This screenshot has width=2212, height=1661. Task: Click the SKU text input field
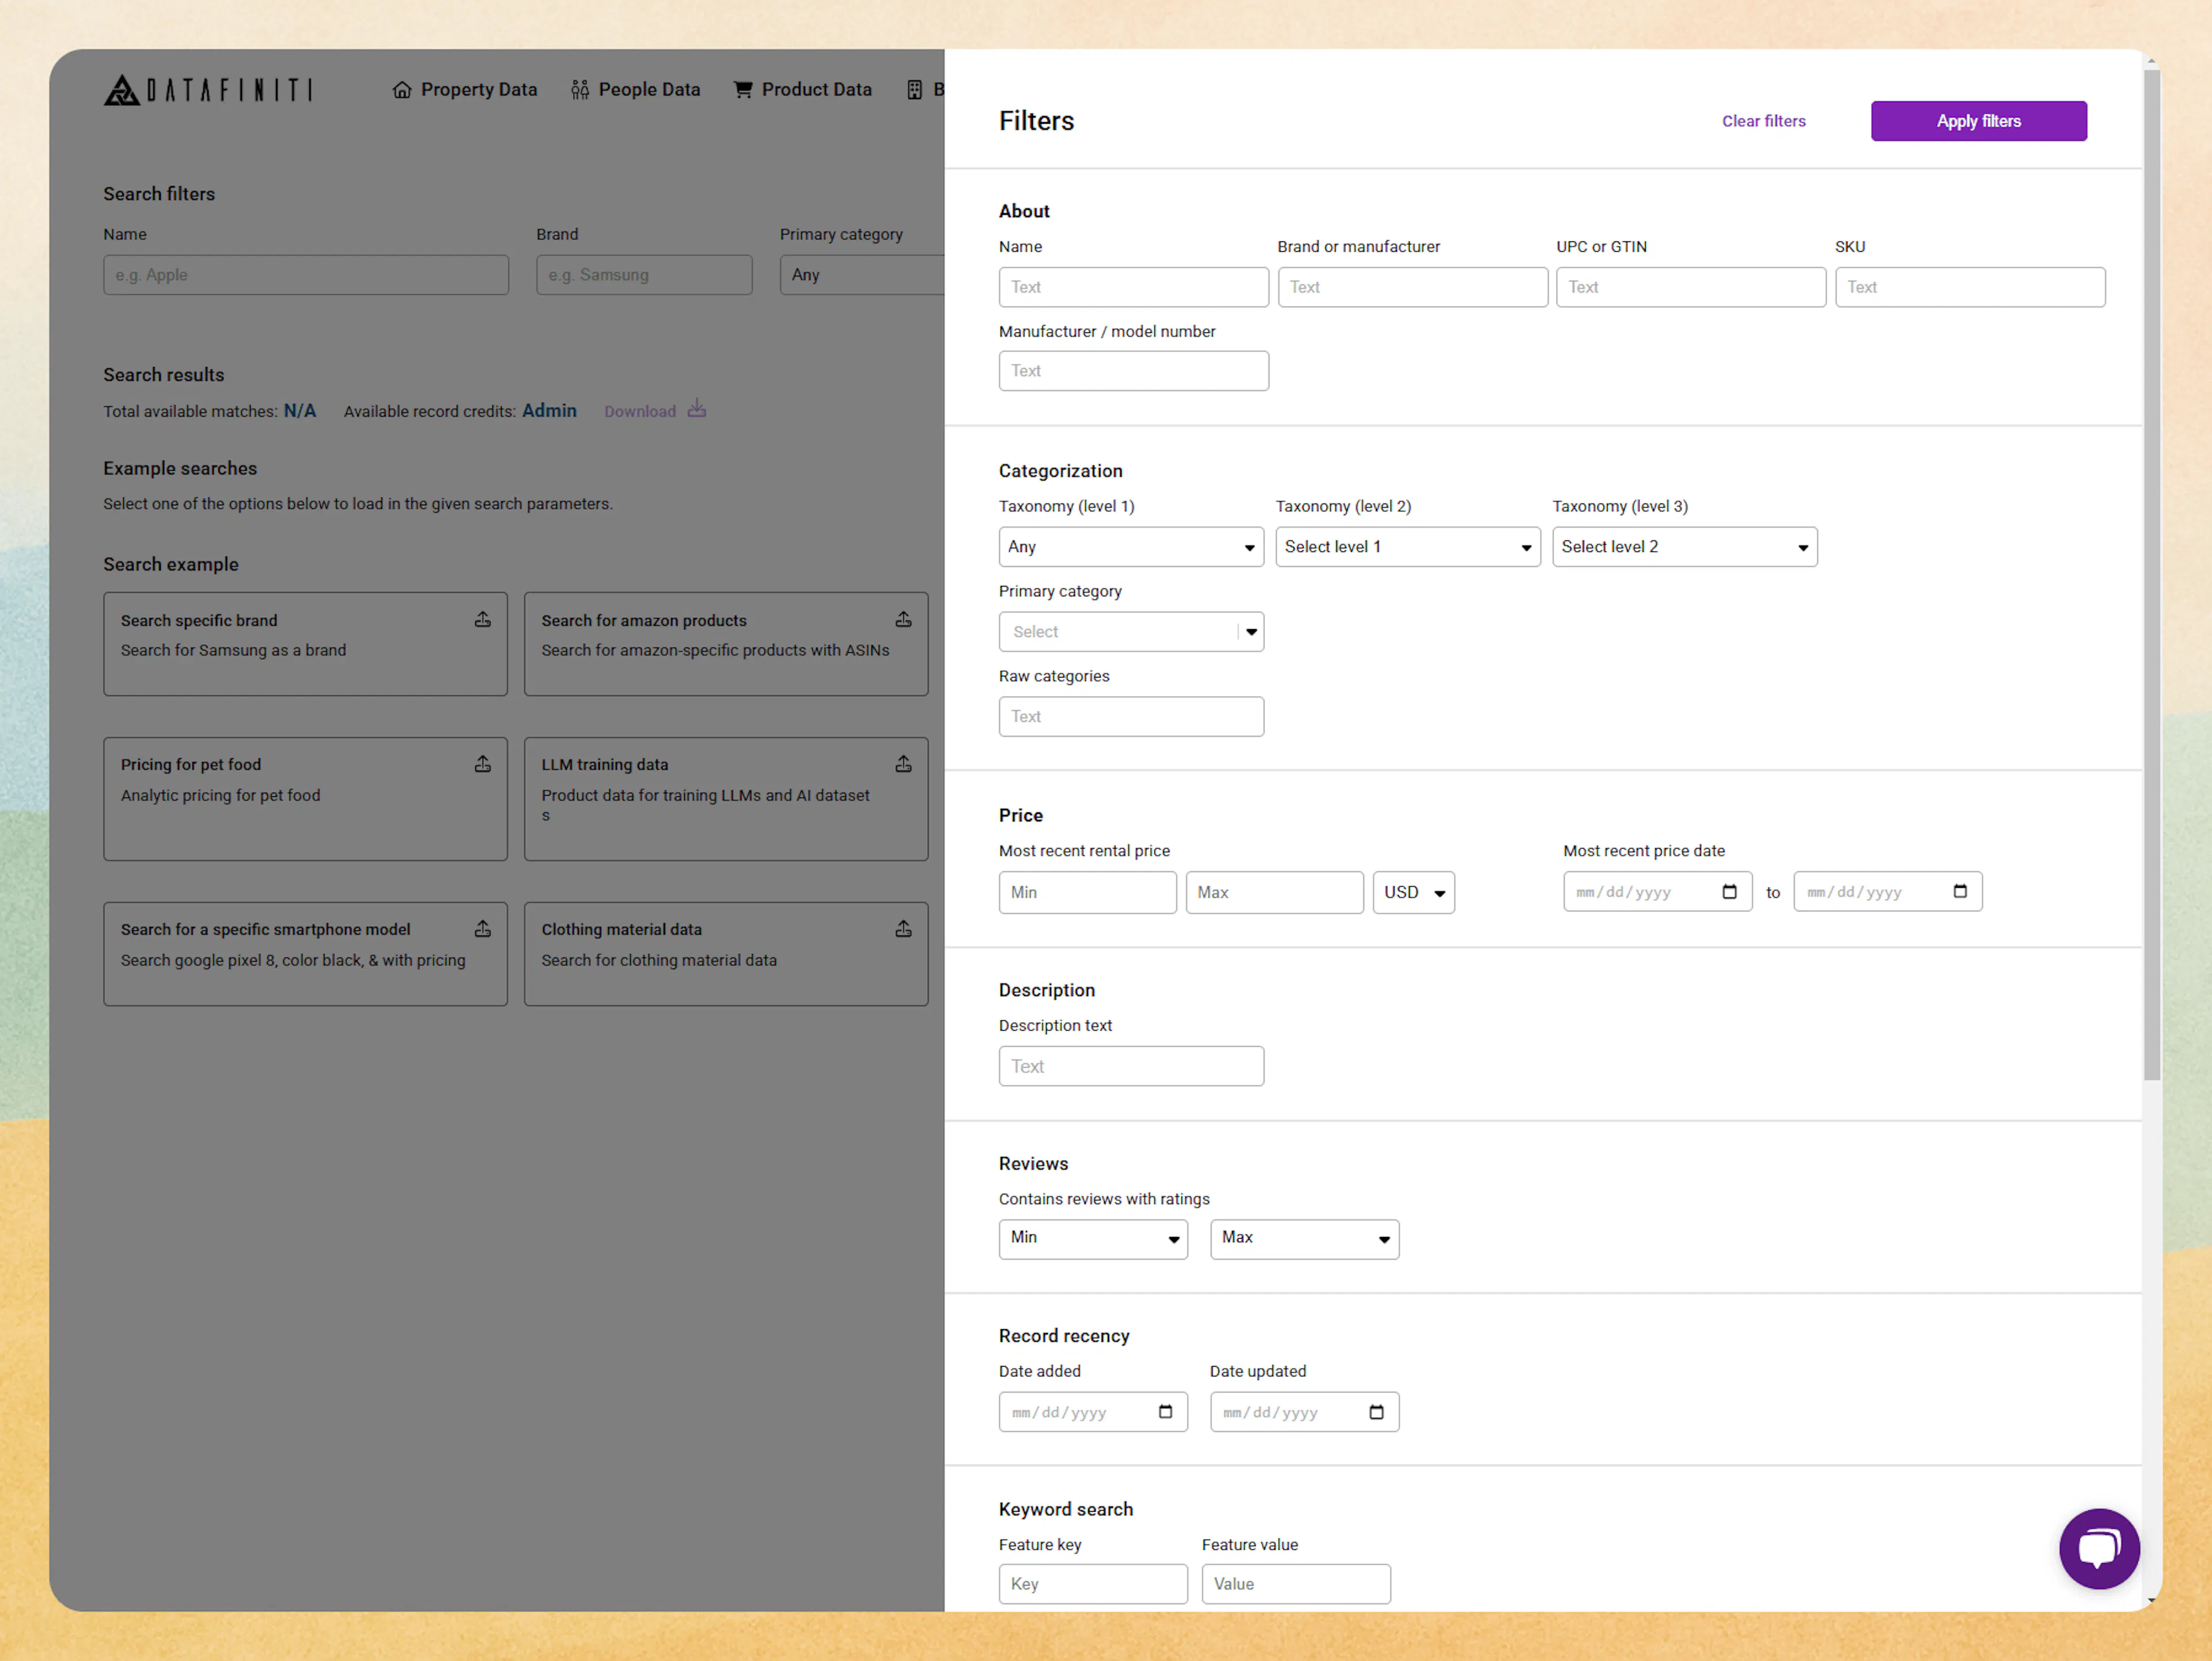(1969, 287)
